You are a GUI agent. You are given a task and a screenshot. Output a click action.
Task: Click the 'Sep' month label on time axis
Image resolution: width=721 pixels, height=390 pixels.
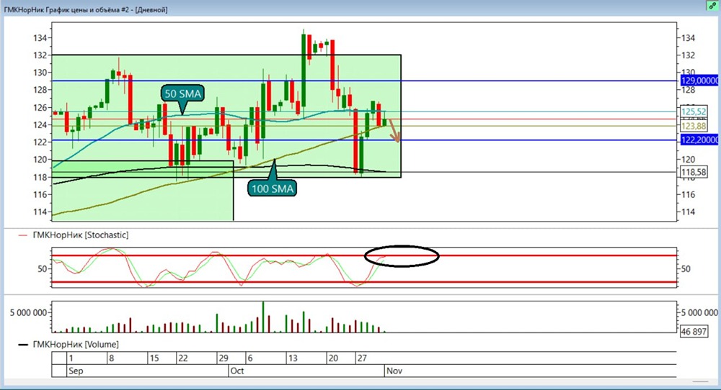click(x=76, y=371)
